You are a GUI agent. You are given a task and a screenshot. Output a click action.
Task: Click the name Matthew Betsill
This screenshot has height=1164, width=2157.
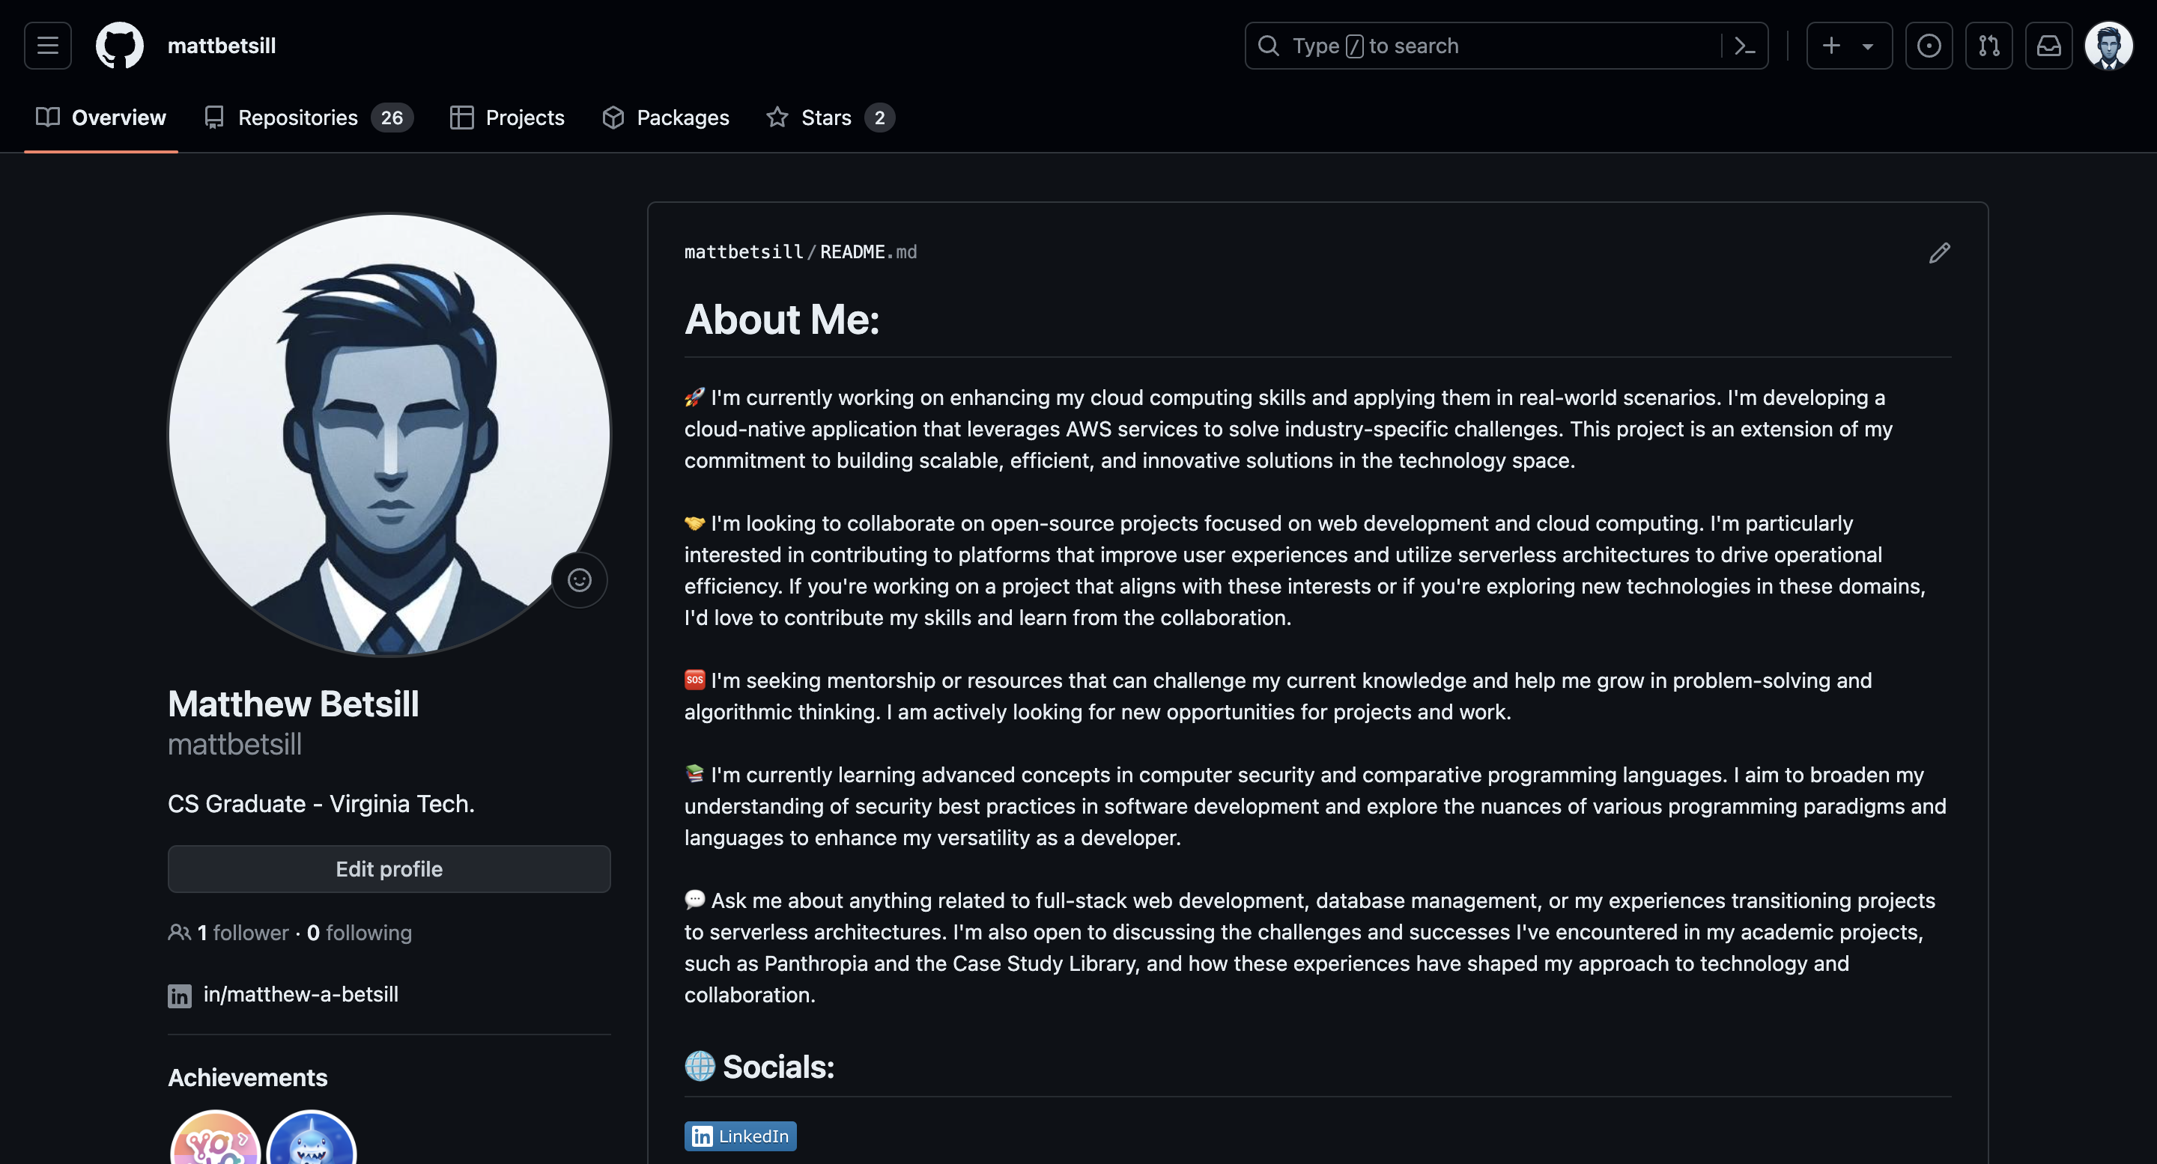[293, 704]
